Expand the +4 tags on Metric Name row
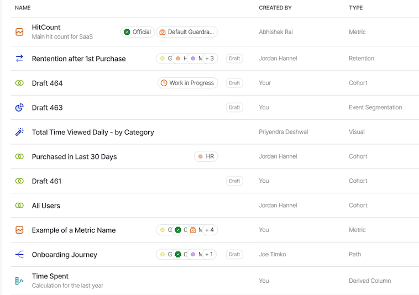Image resolution: width=419 pixels, height=295 pixels. point(209,230)
